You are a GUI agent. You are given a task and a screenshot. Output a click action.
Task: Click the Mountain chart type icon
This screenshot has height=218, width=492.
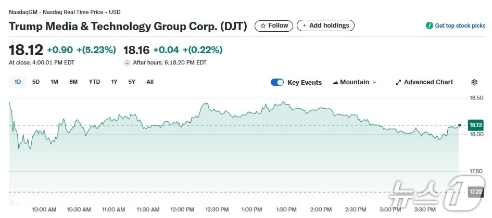335,82
